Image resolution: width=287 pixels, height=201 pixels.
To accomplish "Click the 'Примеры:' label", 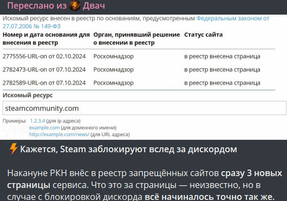I will pos(15,121).
